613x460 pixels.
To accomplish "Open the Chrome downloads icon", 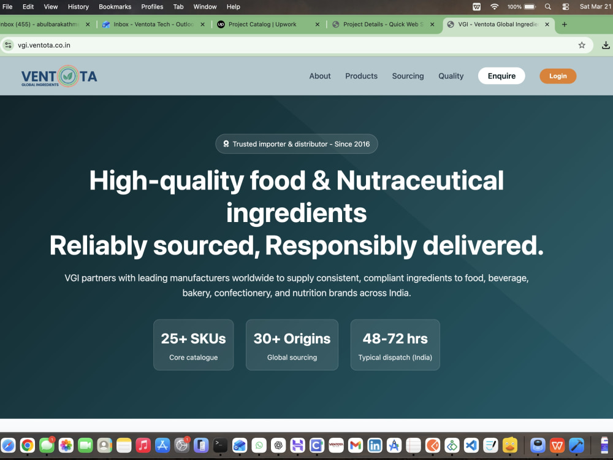I will [x=606, y=45].
